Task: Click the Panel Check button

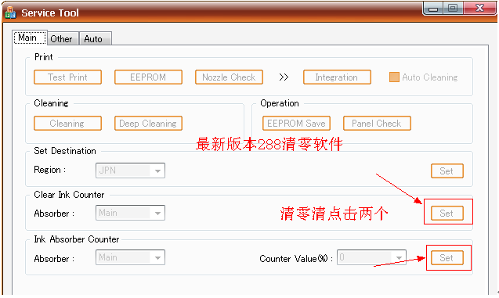Action: point(377,124)
